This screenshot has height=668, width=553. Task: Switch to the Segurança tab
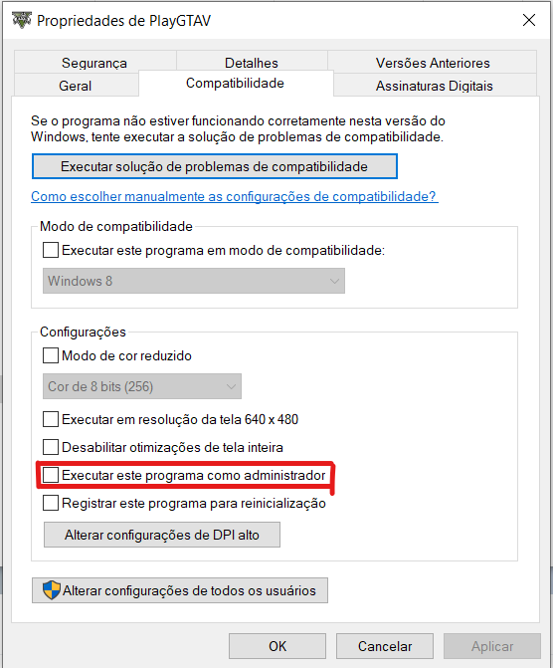pyautogui.click(x=94, y=63)
